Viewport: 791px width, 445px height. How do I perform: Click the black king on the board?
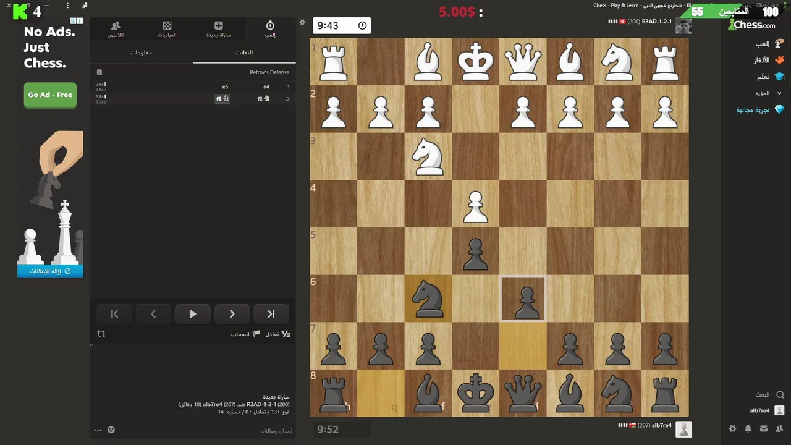point(475,393)
